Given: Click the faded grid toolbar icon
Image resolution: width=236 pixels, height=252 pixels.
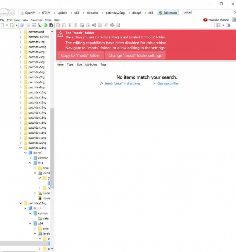Looking at the screenshot, I should click(28, 25).
